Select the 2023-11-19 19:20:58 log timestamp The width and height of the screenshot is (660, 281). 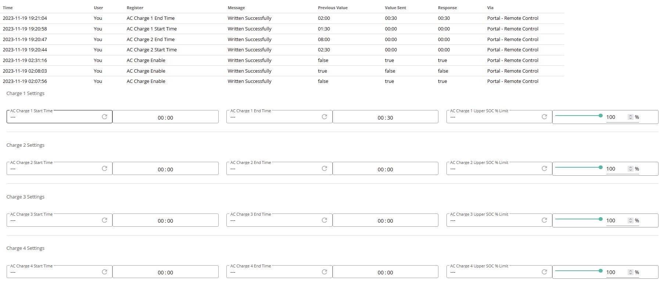(25, 29)
